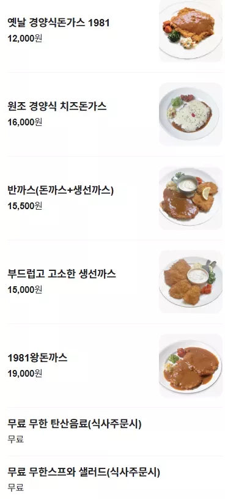Click the 16,000원 price
This screenshot has width=225, height=499.
(25, 122)
